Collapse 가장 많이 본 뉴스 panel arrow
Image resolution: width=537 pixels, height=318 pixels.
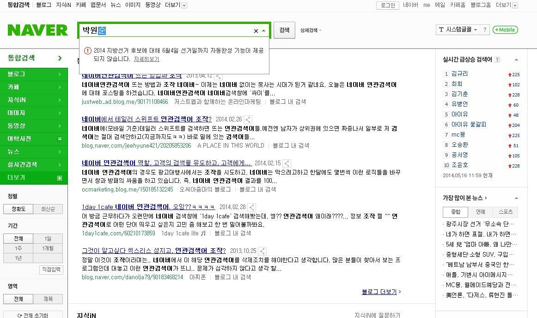pos(516,198)
